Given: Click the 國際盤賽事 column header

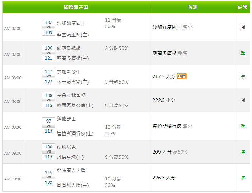Looking at the screenshot, I should [76, 7].
